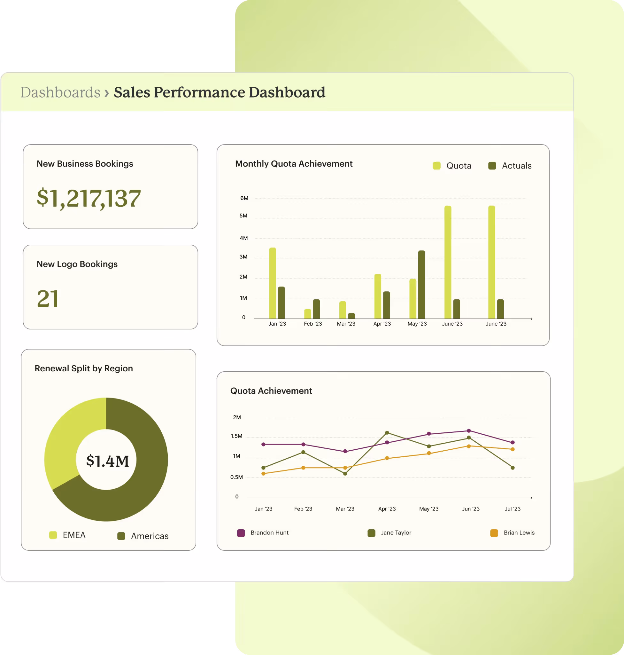Viewport: 624px width, 655px height.
Task: Click Jane Taylor's Apr '23 peak data point
Action: tap(387, 432)
